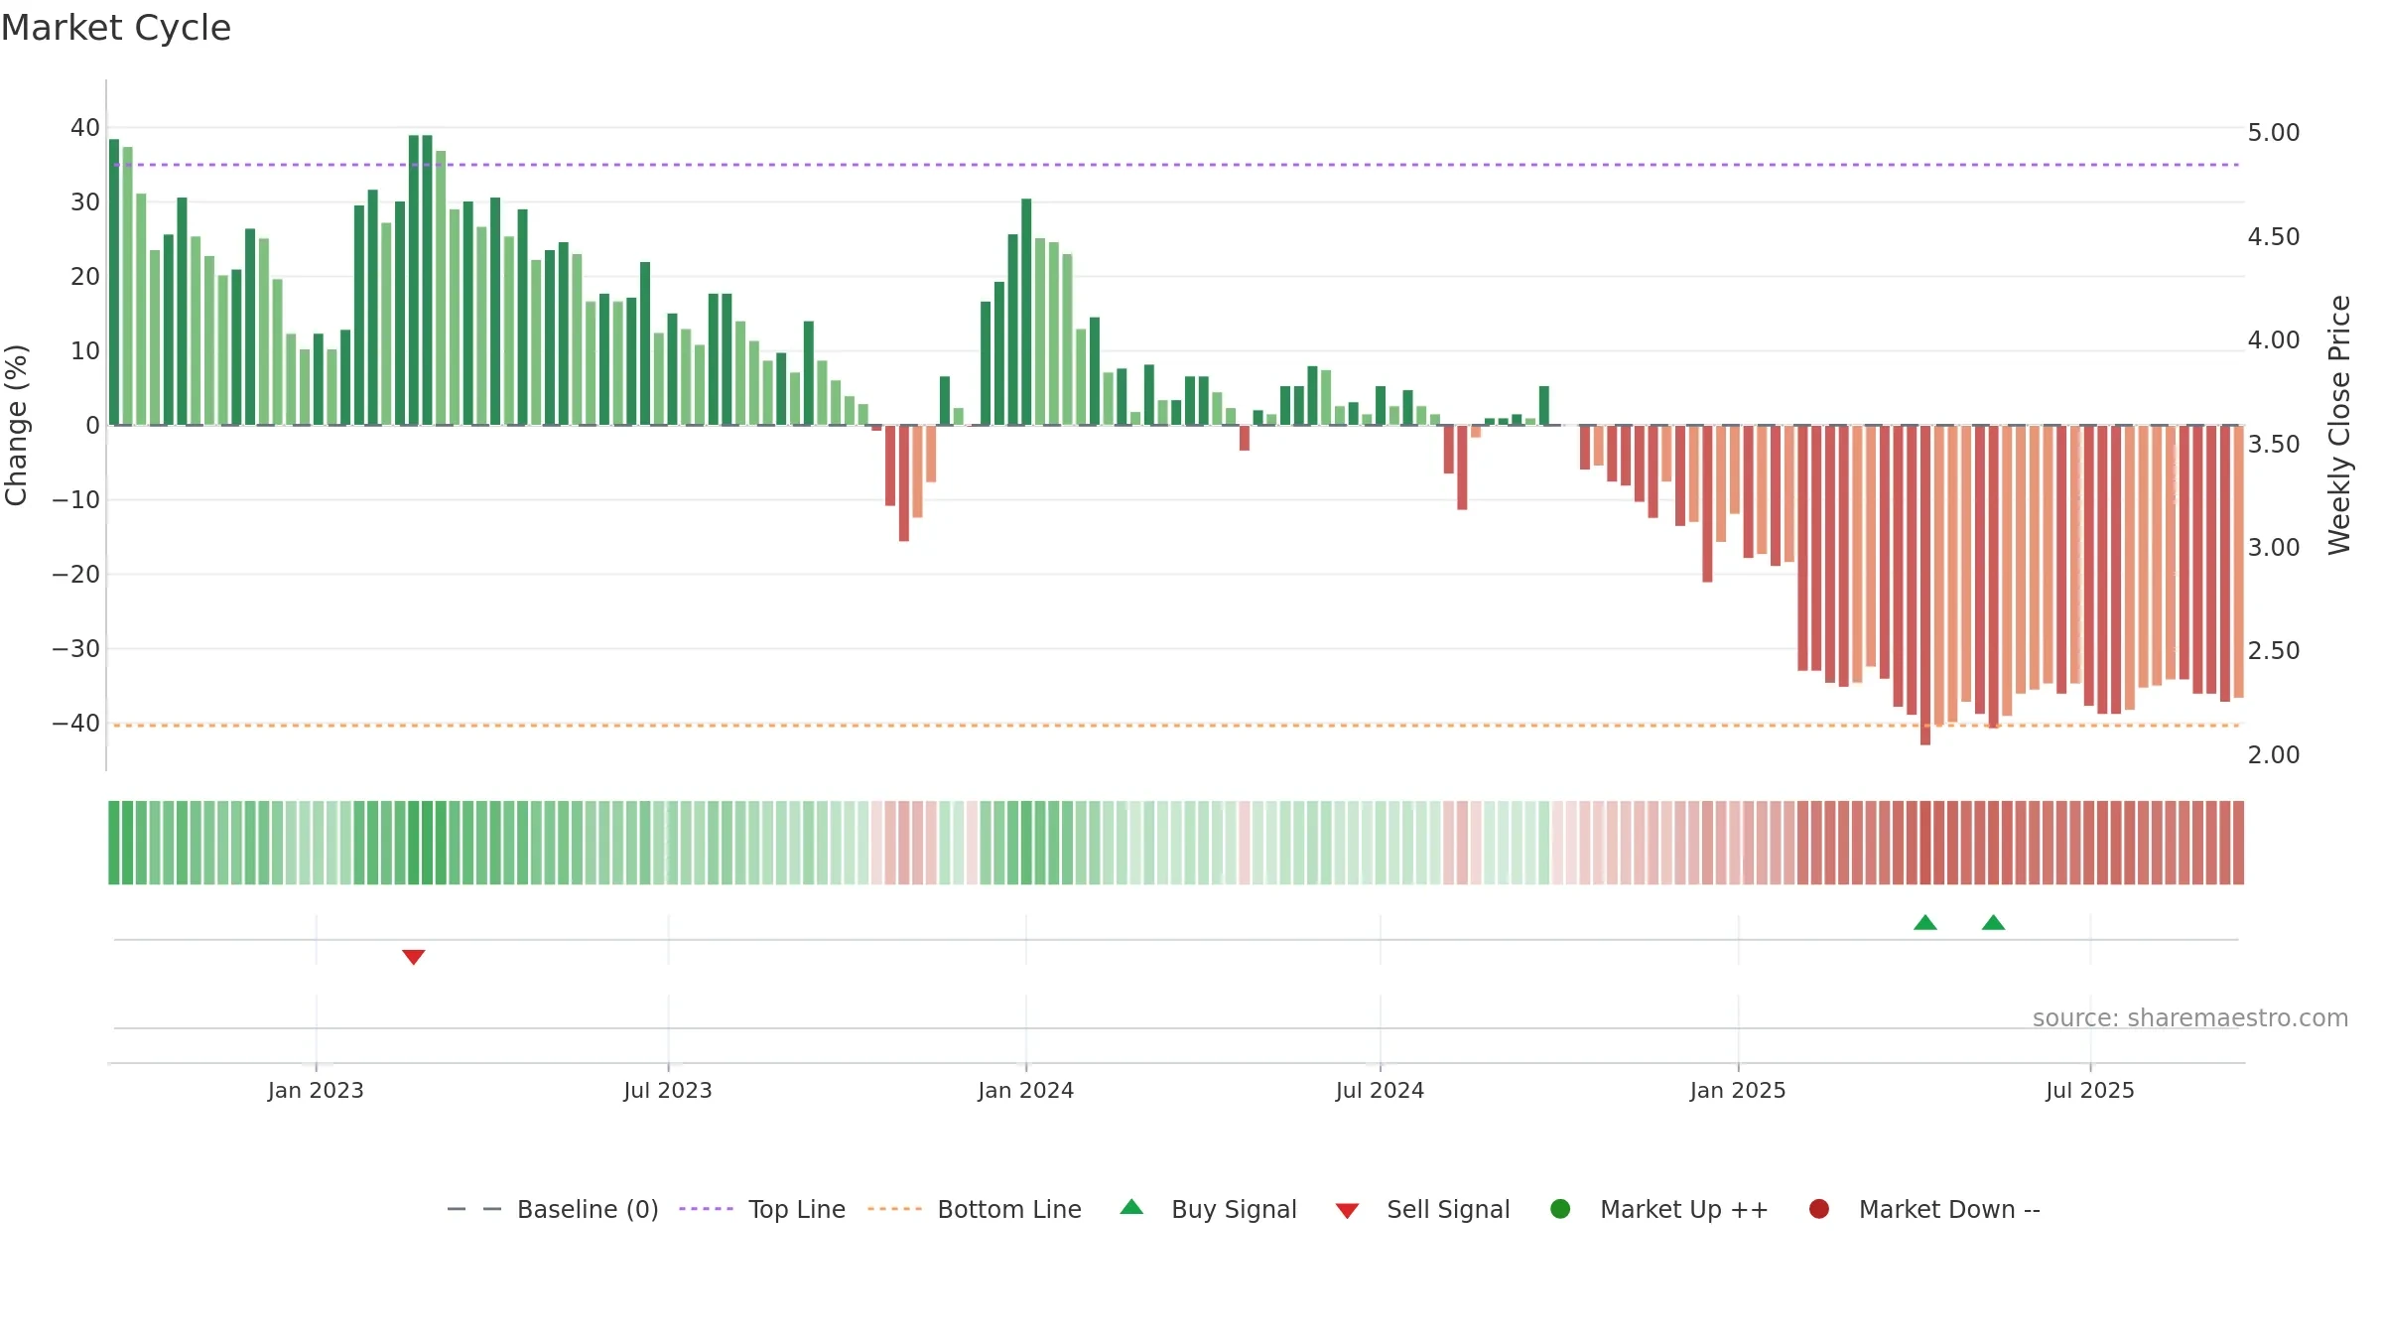Click the Jan 2025 x-axis label
Screen dimensions: 2382x1340
tap(1738, 1091)
